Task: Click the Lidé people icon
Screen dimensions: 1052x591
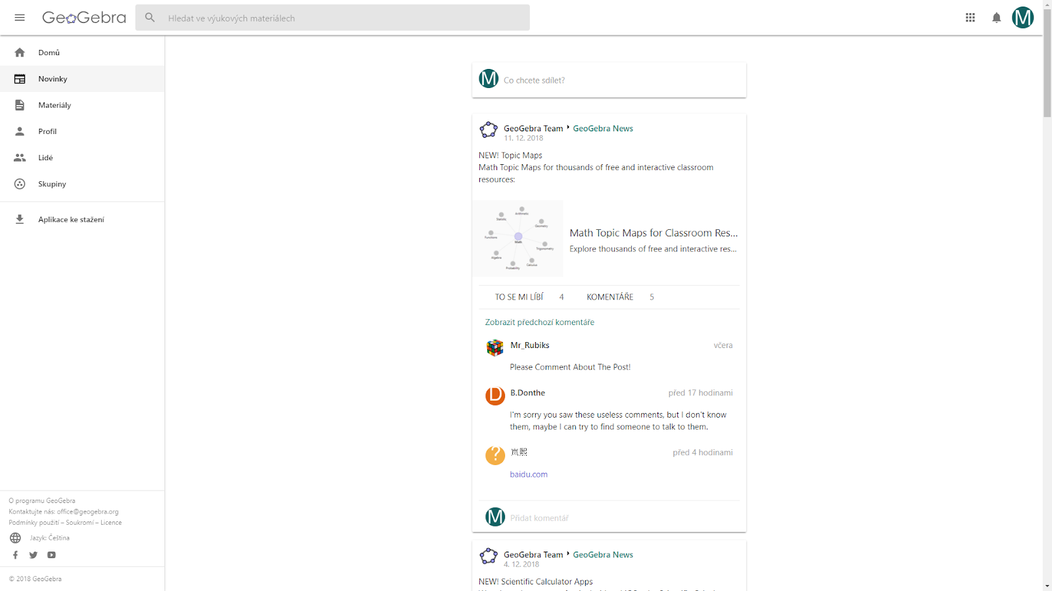Action: (x=20, y=158)
